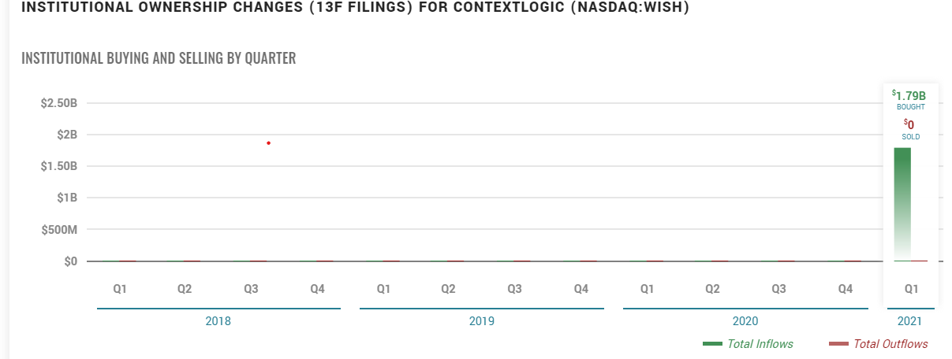Viewport: 952px width, 359px height.
Task: Toggle the Total Inflows legend series
Action: 760,344
